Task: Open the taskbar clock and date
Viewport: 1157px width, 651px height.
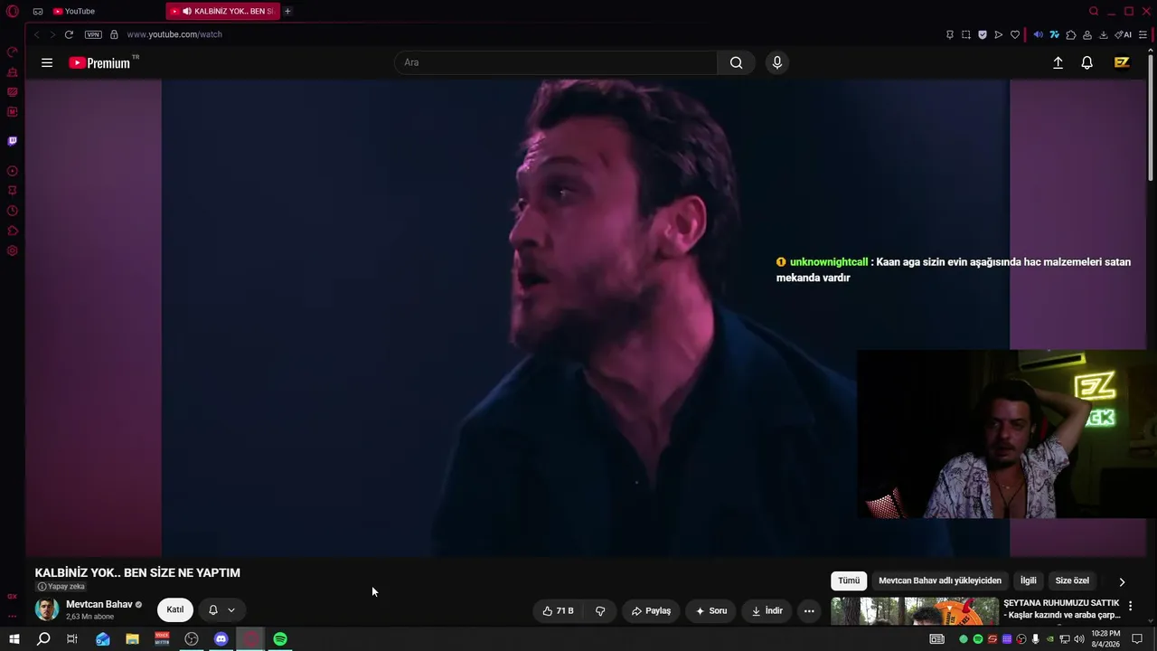Action: coord(1105,639)
